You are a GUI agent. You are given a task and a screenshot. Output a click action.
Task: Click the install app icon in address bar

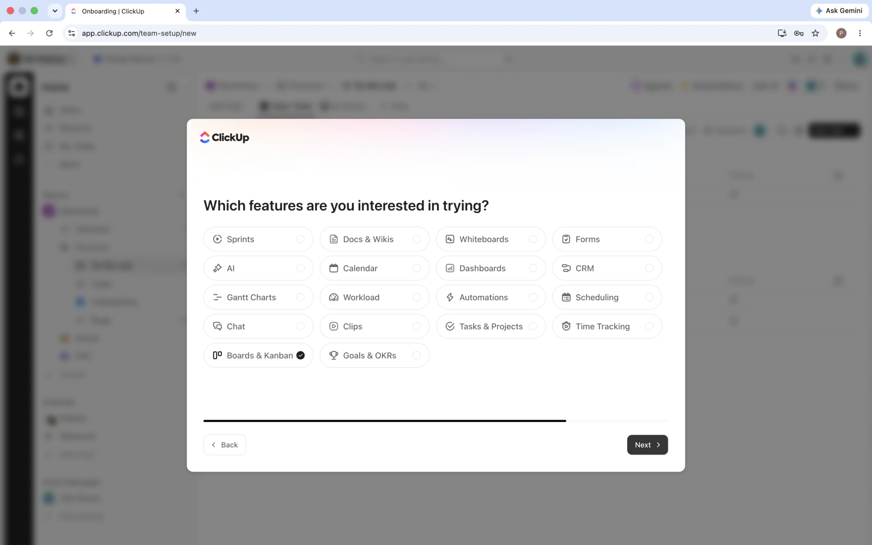tap(782, 33)
